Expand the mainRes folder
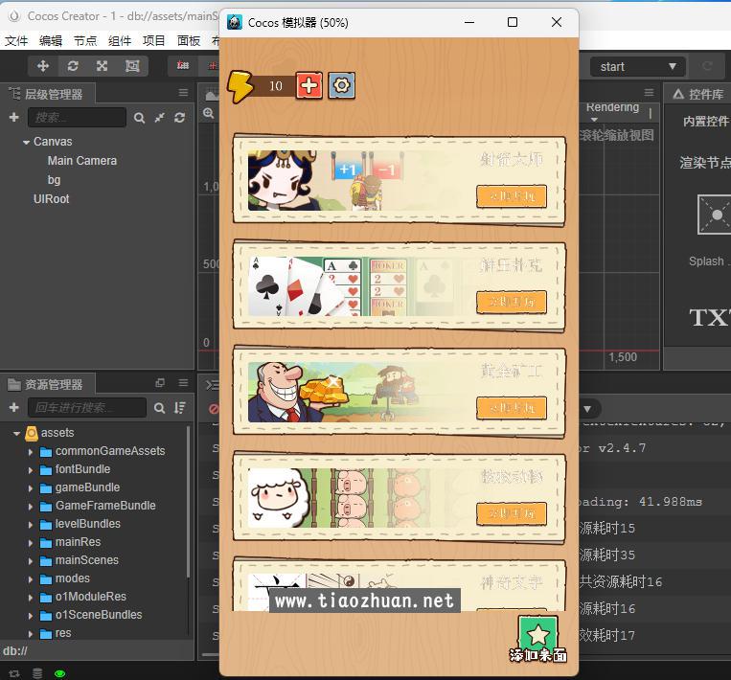731x680 pixels. click(31, 543)
